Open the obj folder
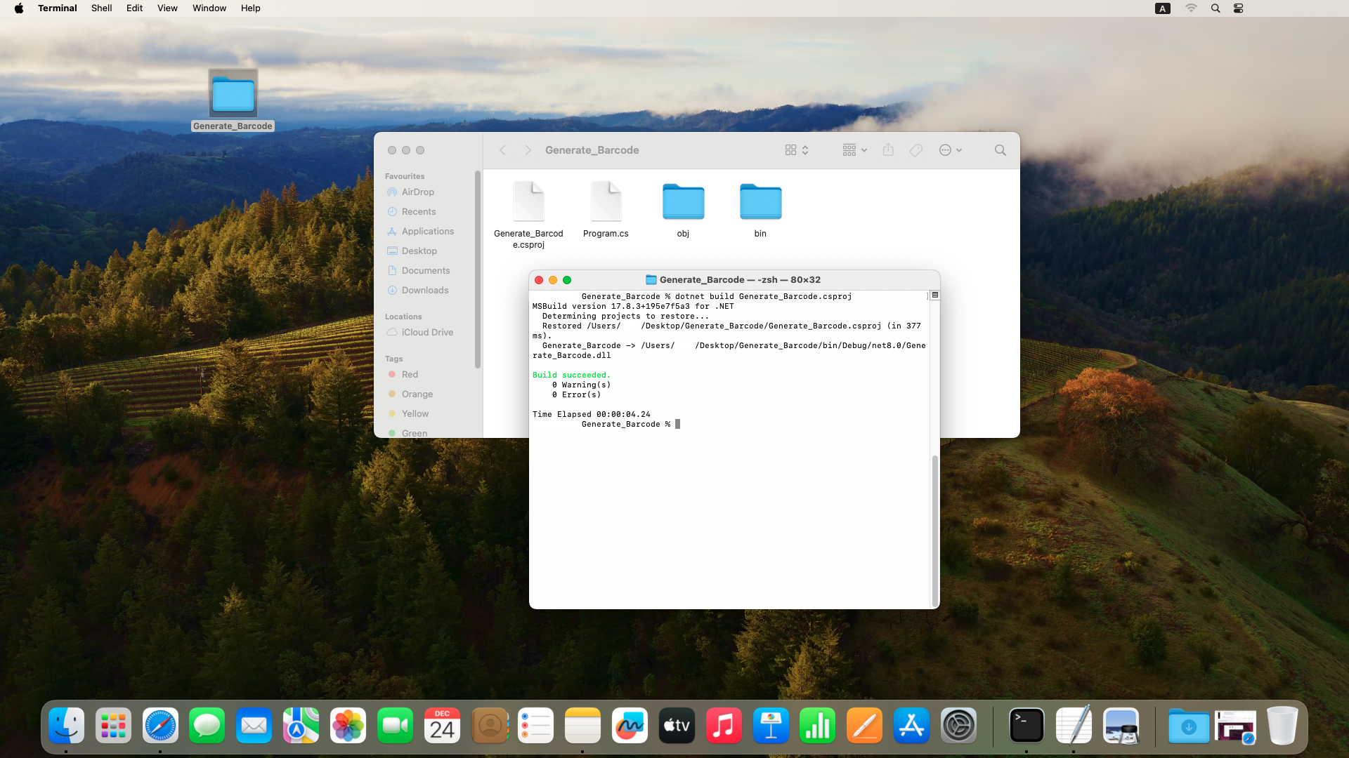The height and width of the screenshot is (758, 1349). (x=683, y=202)
